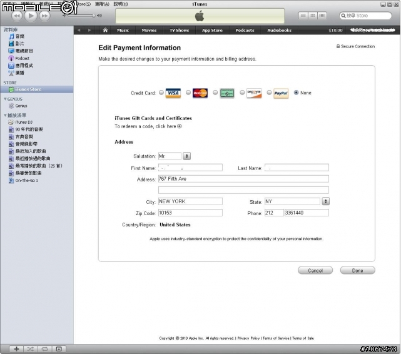Image resolution: width=401 pixels, height=354 pixels.
Task: Toggle the repeat button
Action: tap(45, 349)
